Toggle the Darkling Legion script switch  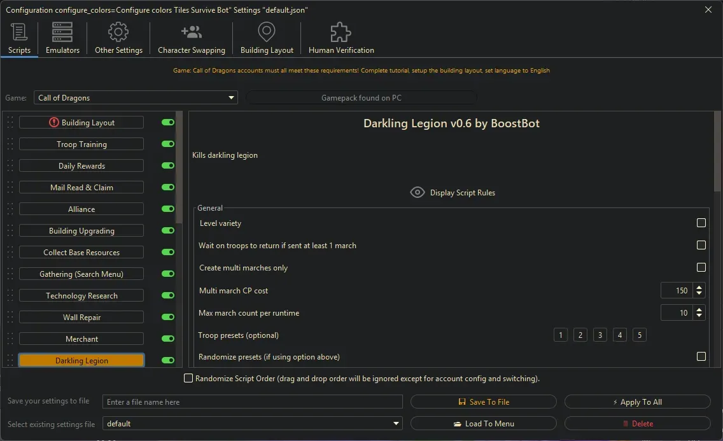point(167,360)
